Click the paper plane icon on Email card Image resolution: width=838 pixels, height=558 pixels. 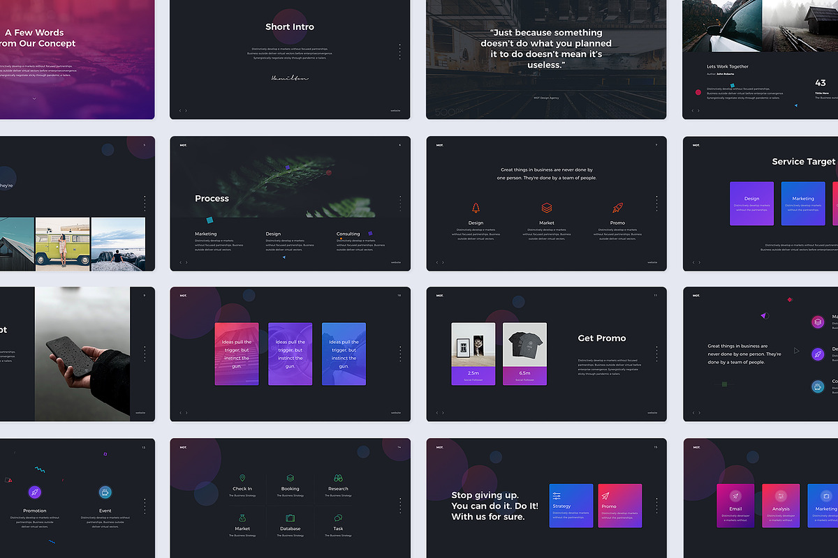coord(735,496)
